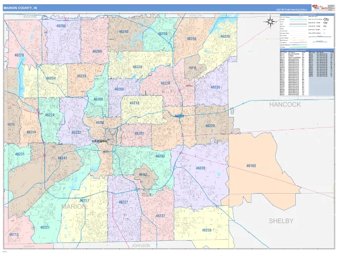Select ZIP code label 46250
Image resolution: width=338 pixels, height=254 pixels.
(x=163, y=34)
